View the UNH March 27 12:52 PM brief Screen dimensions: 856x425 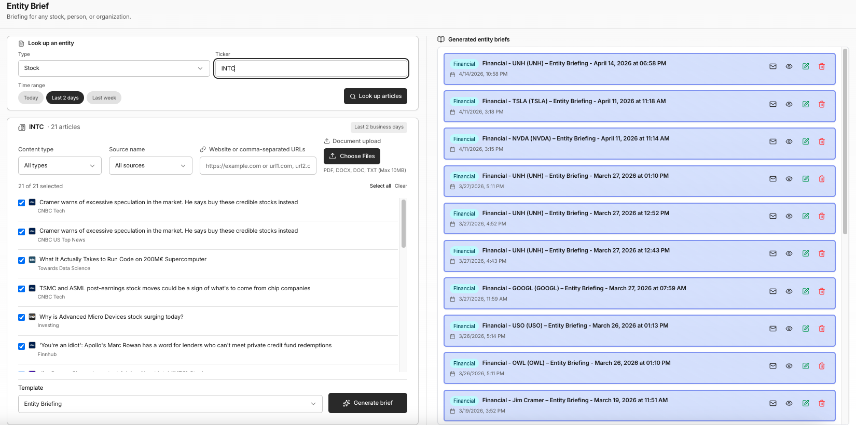pos(789,216)
